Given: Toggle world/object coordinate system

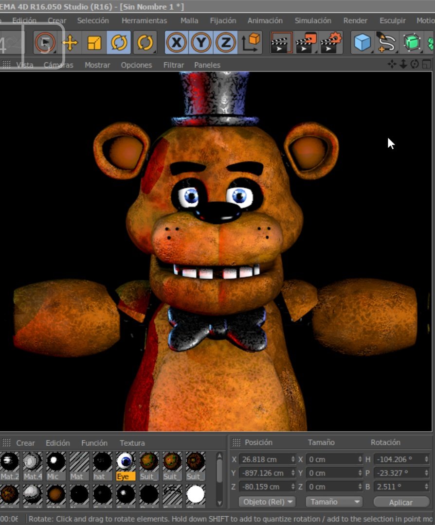Looking at the screenshot, I should pyautogui.click(x=251, y=43).
